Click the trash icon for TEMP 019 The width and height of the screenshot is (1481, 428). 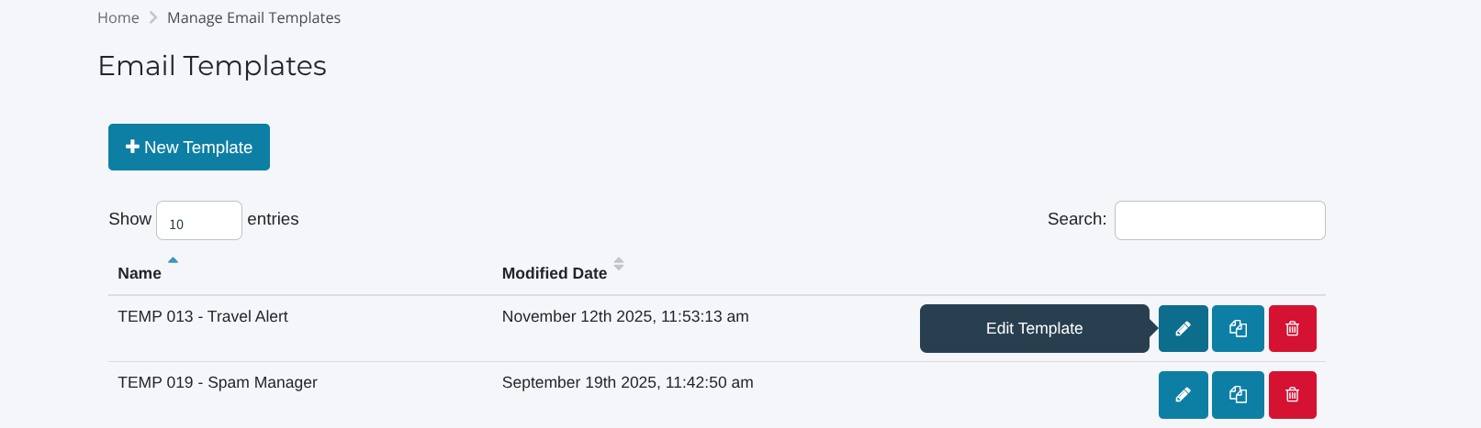click(1292, 394)
